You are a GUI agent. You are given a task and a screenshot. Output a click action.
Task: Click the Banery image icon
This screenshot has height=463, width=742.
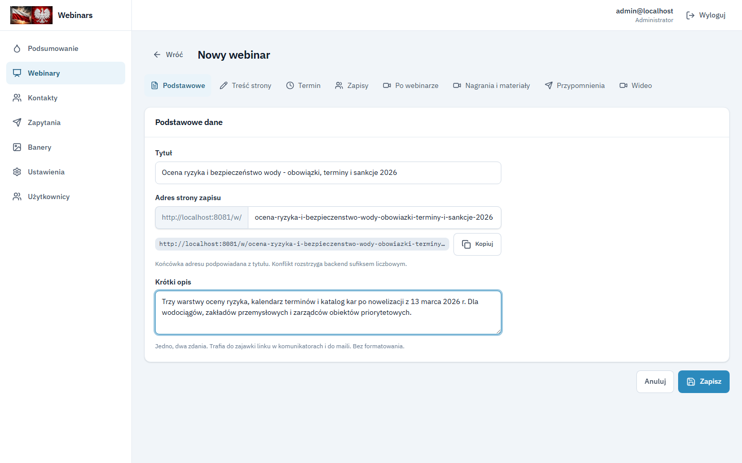coord(17,147)
